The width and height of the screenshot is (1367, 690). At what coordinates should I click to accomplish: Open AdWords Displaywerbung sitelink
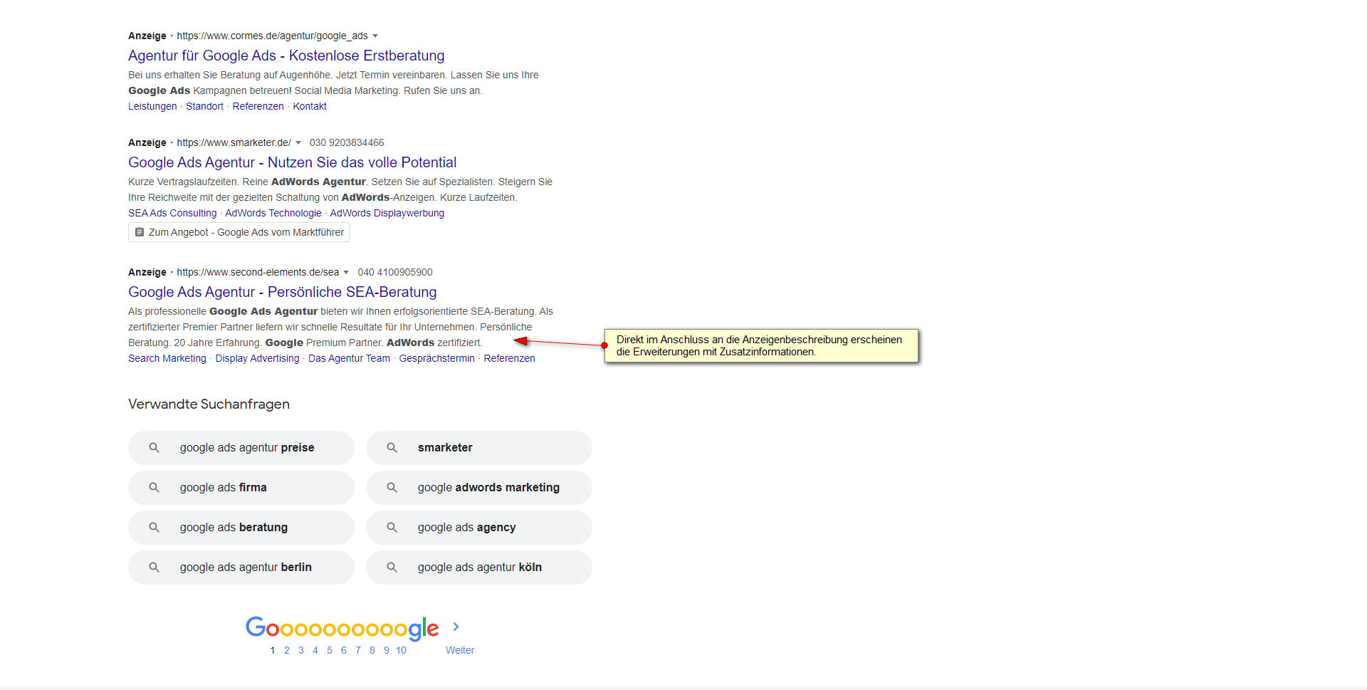point(387,213)
